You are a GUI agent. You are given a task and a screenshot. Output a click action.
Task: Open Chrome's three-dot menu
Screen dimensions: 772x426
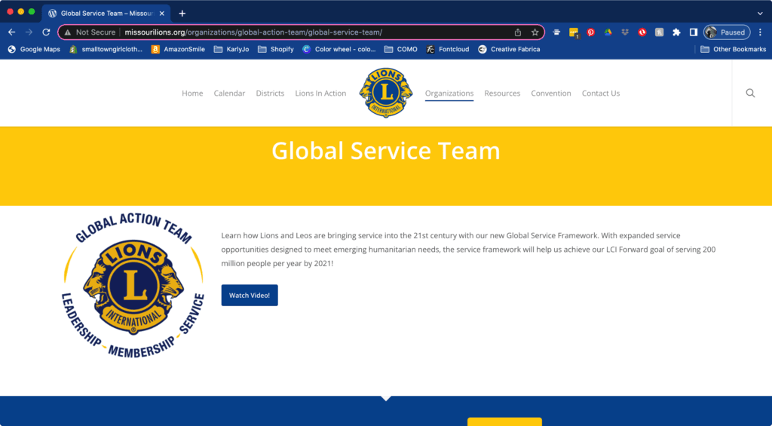(759, 32)
